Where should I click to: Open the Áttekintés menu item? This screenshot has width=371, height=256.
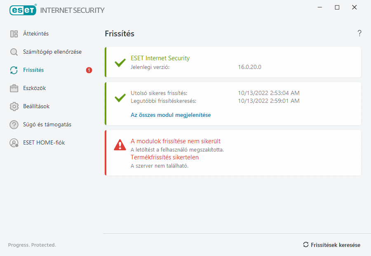pyautogui.click(x=36, y=34)
